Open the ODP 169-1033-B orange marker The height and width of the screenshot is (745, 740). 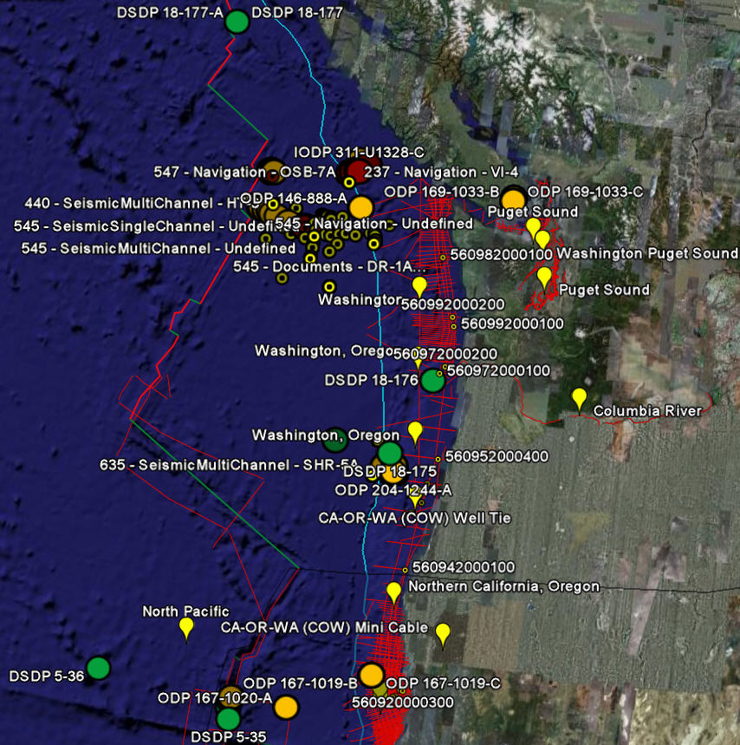tap(513, 199)
